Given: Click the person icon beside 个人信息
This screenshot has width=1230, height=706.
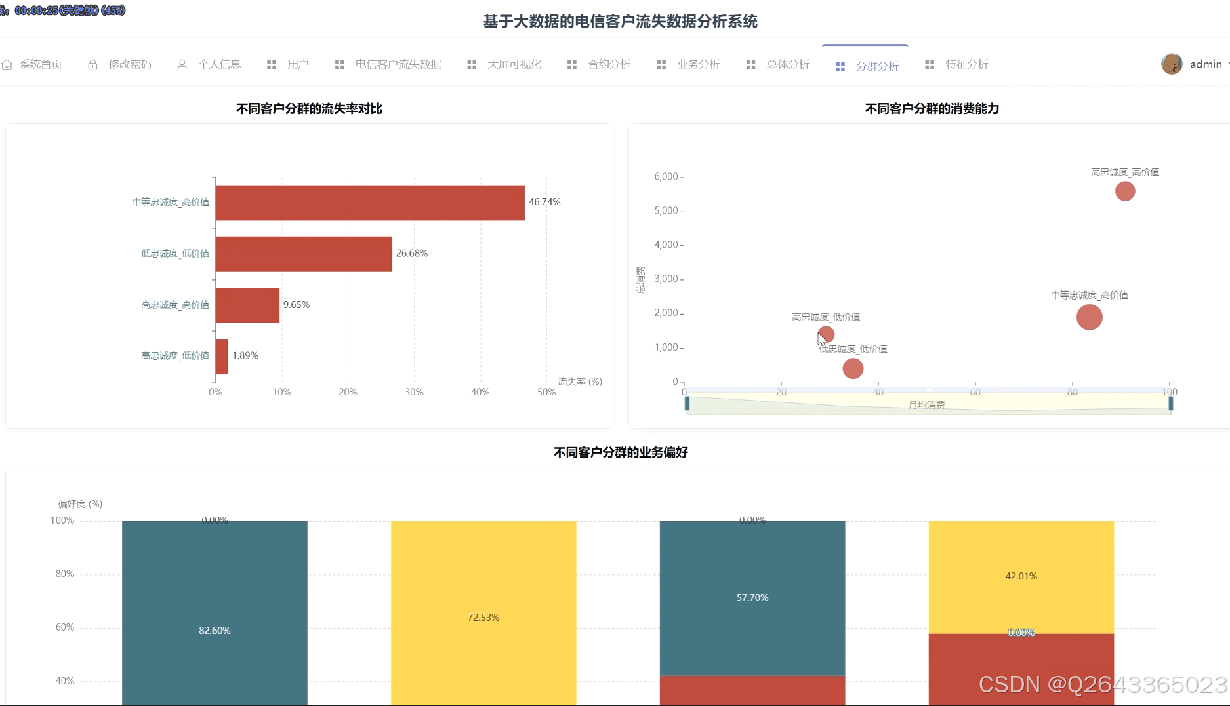Looking at the screenshot, I should click(182, 64).
